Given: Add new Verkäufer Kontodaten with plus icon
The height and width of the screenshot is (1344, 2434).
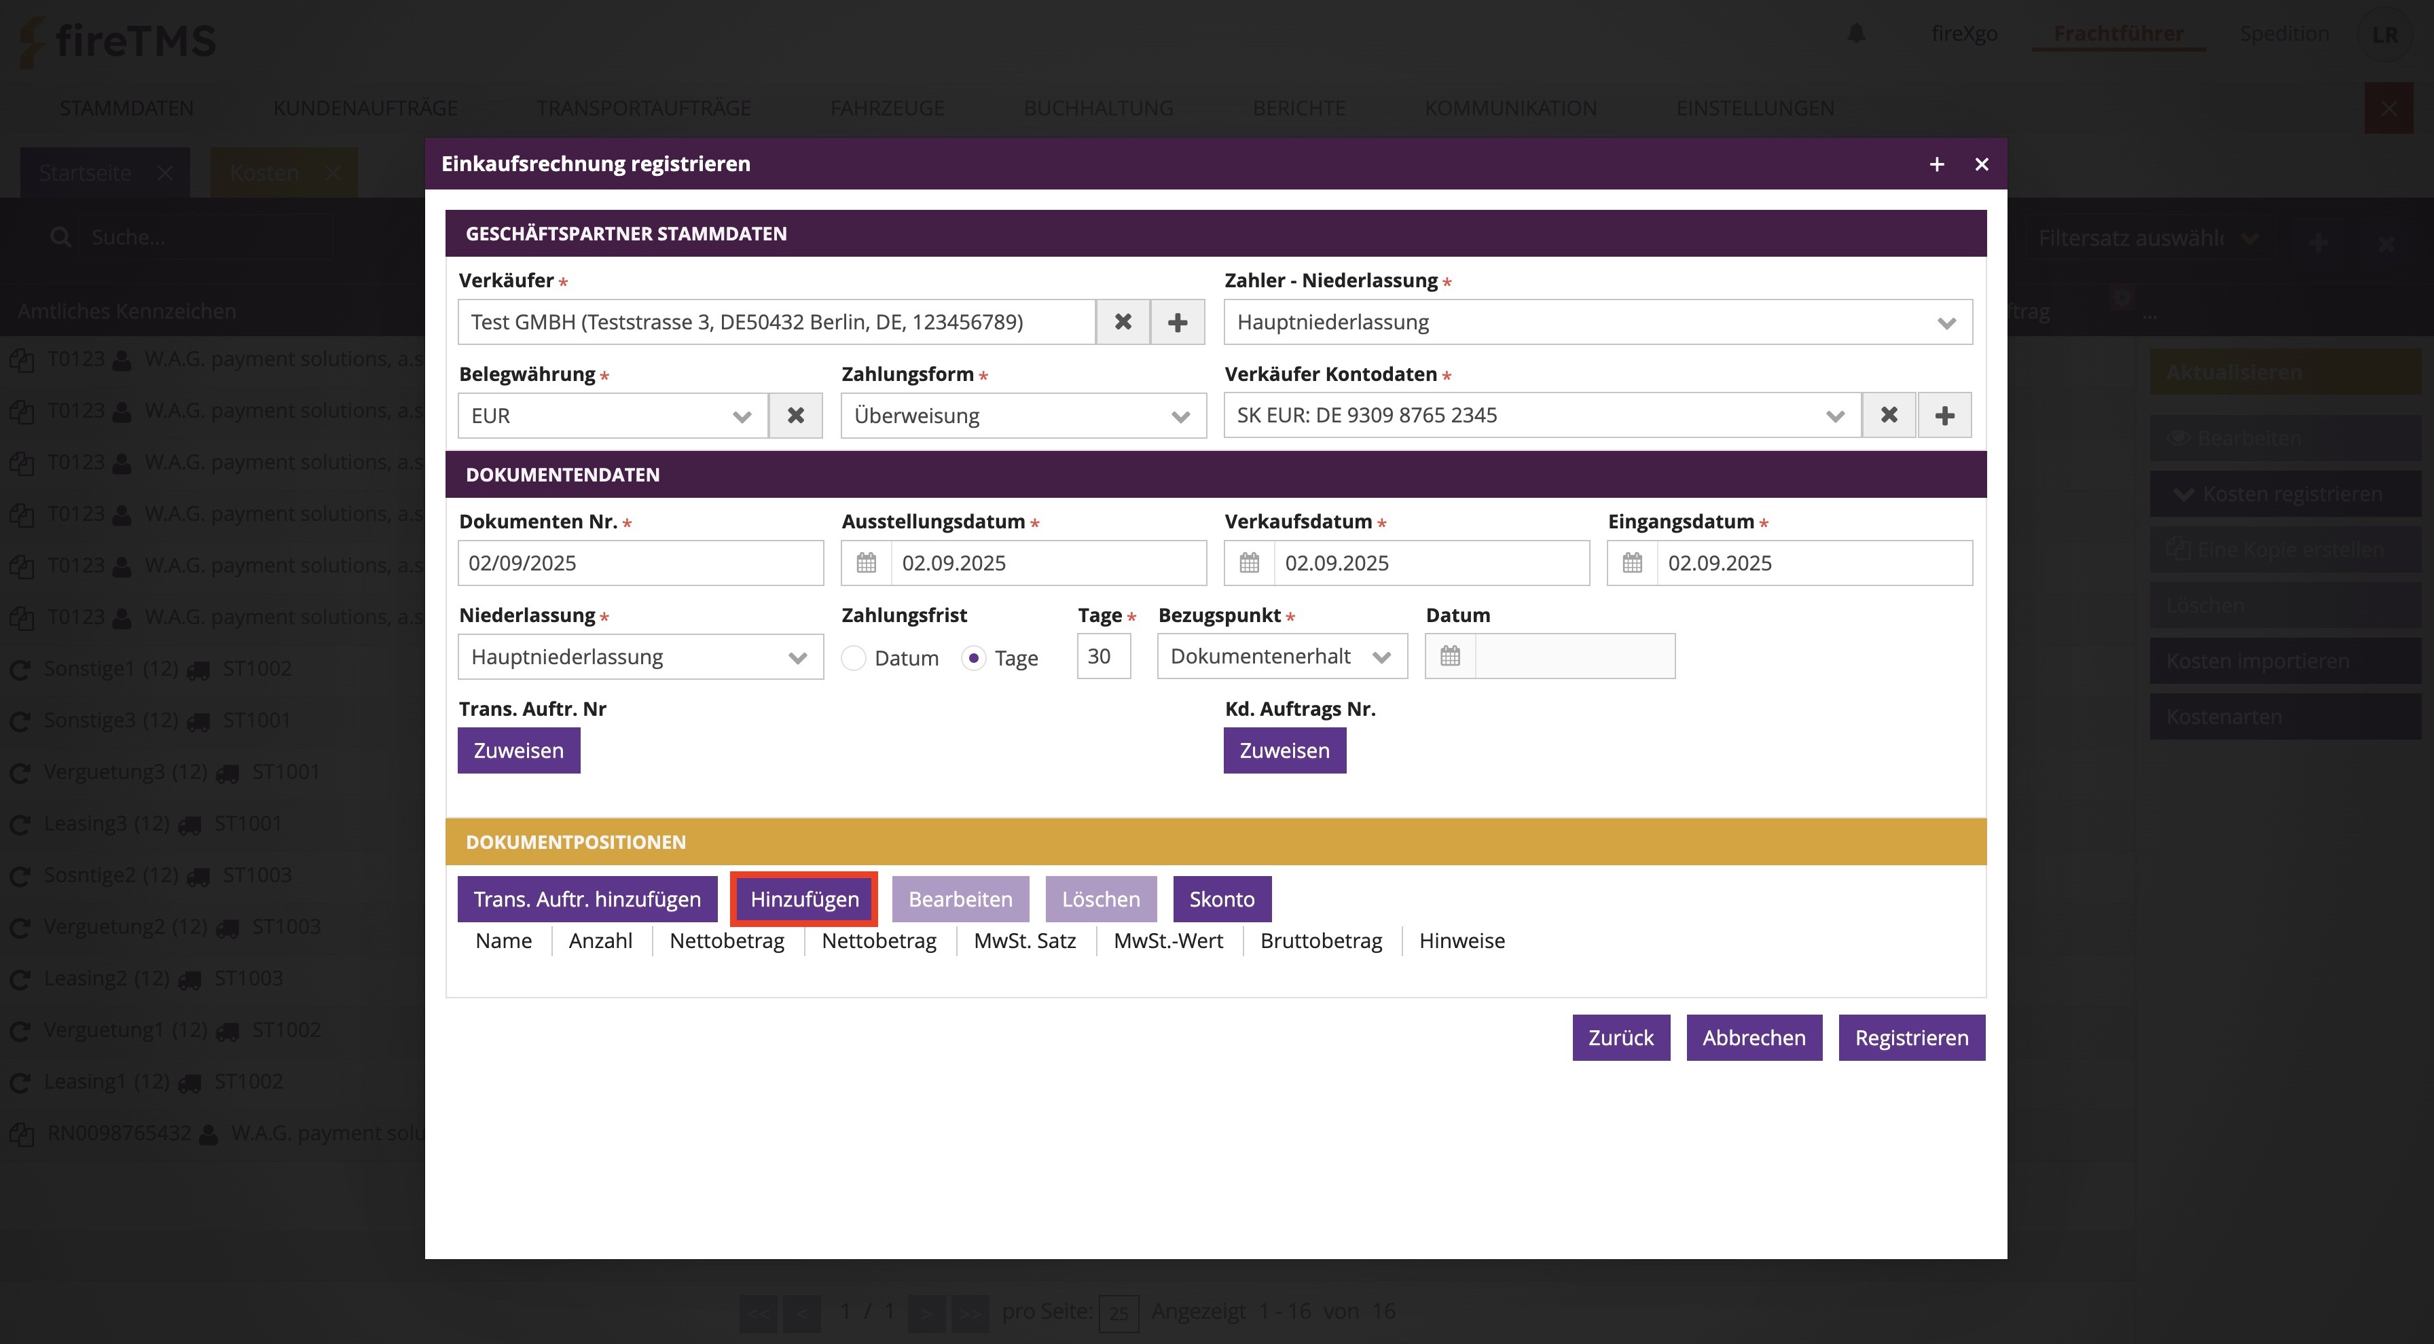Looking at the screenshot, I should [x=1944, y=416].
